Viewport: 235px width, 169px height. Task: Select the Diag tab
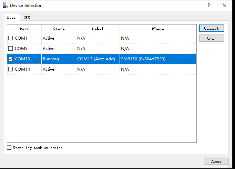[11, 17]
